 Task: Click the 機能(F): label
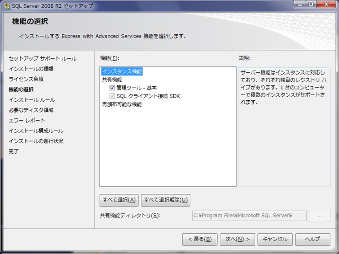pyautogui.click(x=110, y=58)
